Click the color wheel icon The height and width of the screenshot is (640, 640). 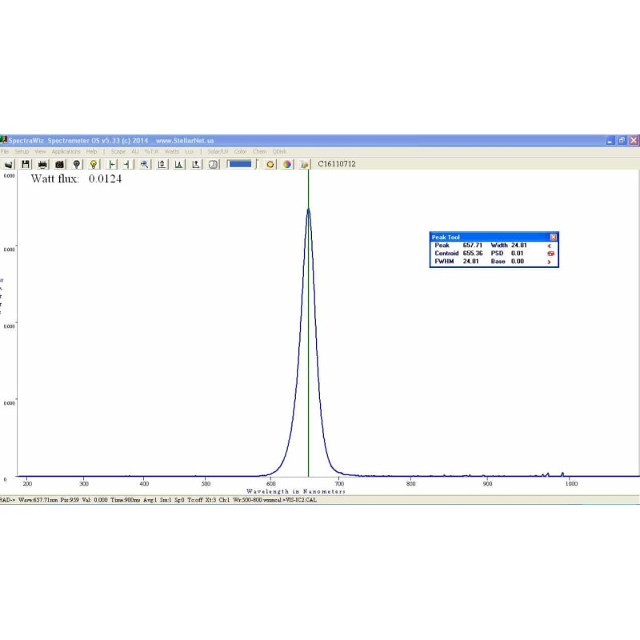tap(287, 164)
